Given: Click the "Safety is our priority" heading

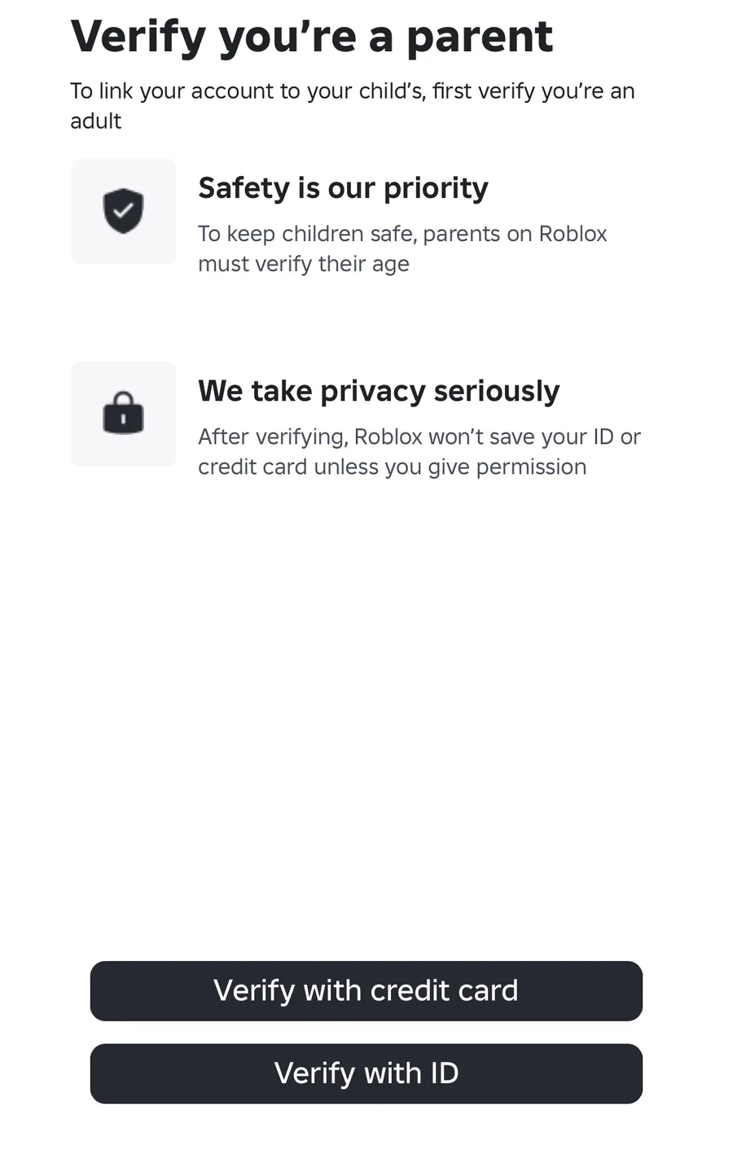Looking at the screenshot, I should tap(343, 188).
